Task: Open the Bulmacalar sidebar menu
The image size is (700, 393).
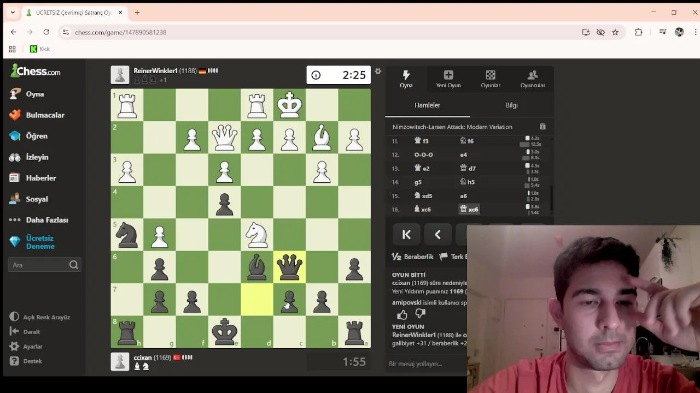Action: point(37,115)
